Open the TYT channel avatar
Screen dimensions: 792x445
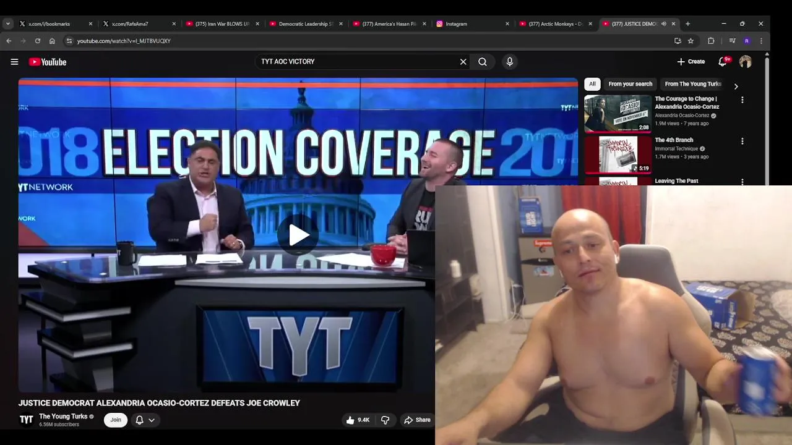coord(26,420)
